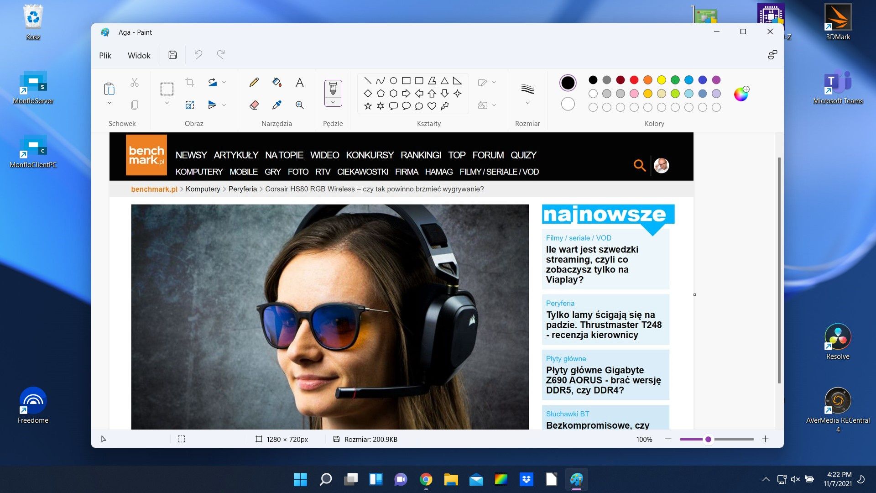Select the Eraser tool

(x=254, y=105)
